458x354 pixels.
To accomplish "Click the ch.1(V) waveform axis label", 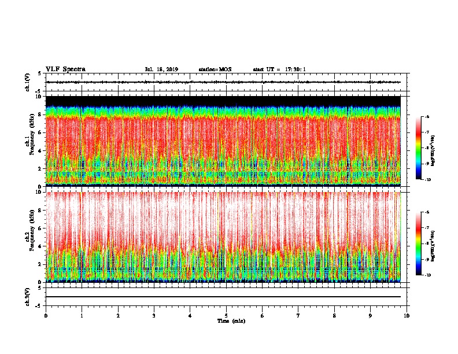I will (x=27, y=82).
